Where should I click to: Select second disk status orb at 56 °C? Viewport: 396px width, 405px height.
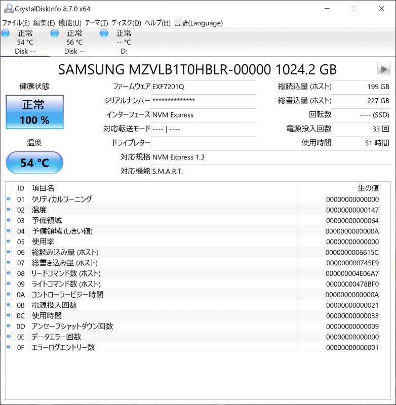(55, 33)
